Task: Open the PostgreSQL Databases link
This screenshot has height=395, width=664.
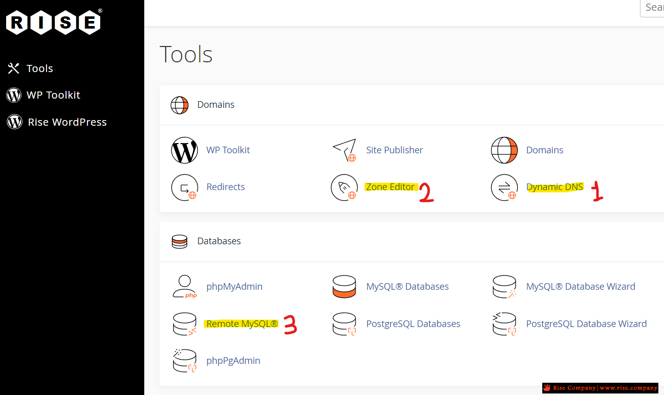Action: pos(413,324)
